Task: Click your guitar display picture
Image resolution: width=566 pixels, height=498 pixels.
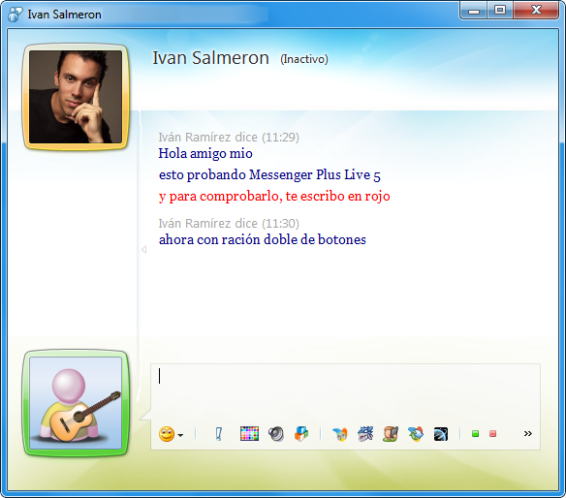Action: (76, 403)
